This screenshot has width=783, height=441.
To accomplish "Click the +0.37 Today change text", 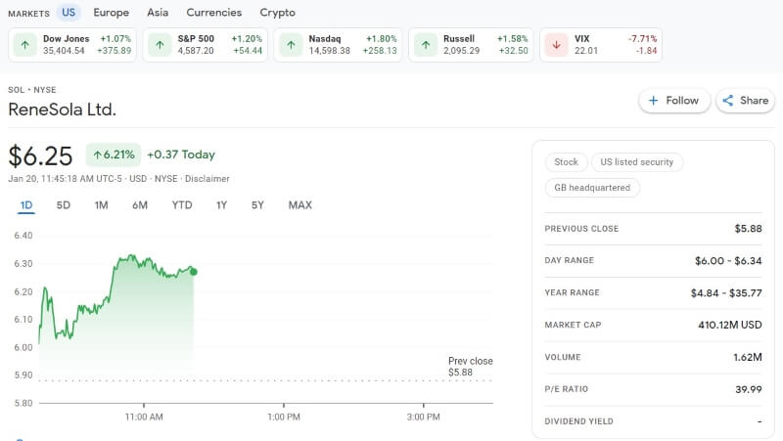I will pyautogui.click(x=181, y=154).
